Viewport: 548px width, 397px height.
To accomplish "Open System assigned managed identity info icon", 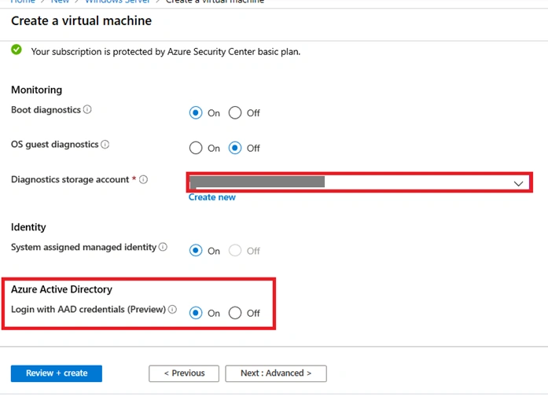I will [x=163, y=247].
